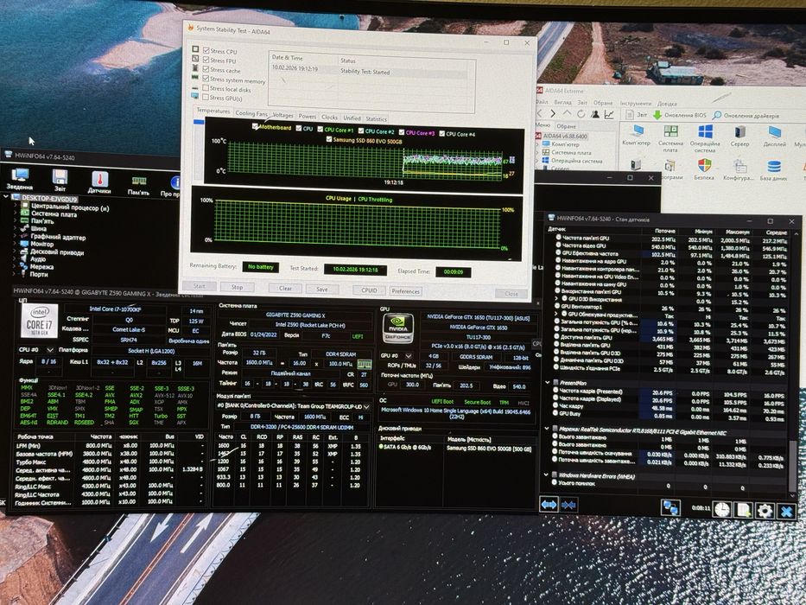This screenshot has height=605, width=806.
Task: Expand Мережа tree node in HWiNFO
Action: tap(15, 266)
